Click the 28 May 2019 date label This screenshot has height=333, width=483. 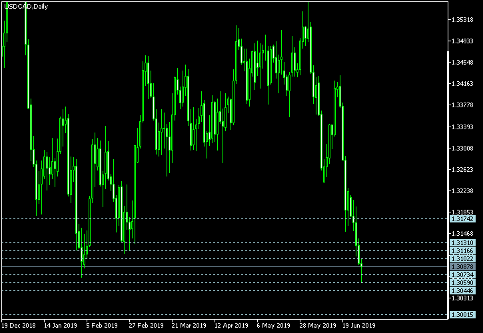318,325
